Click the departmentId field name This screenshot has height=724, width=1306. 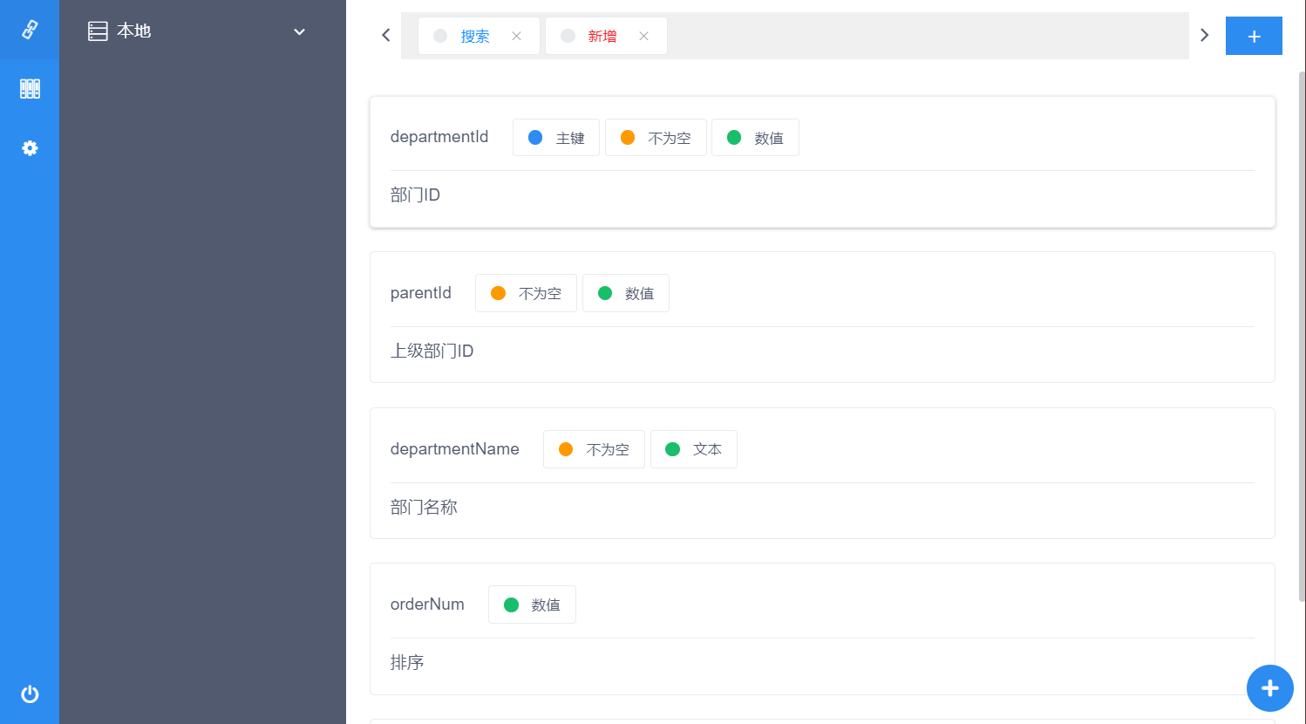[x=439, y=137]
